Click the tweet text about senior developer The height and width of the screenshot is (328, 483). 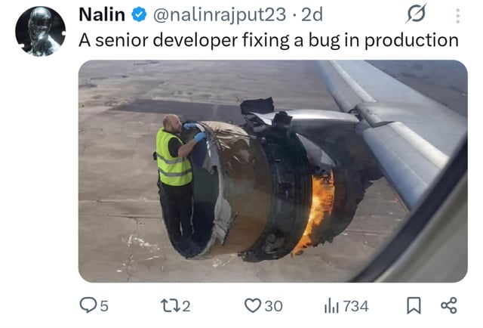click(x=269, y=40)
